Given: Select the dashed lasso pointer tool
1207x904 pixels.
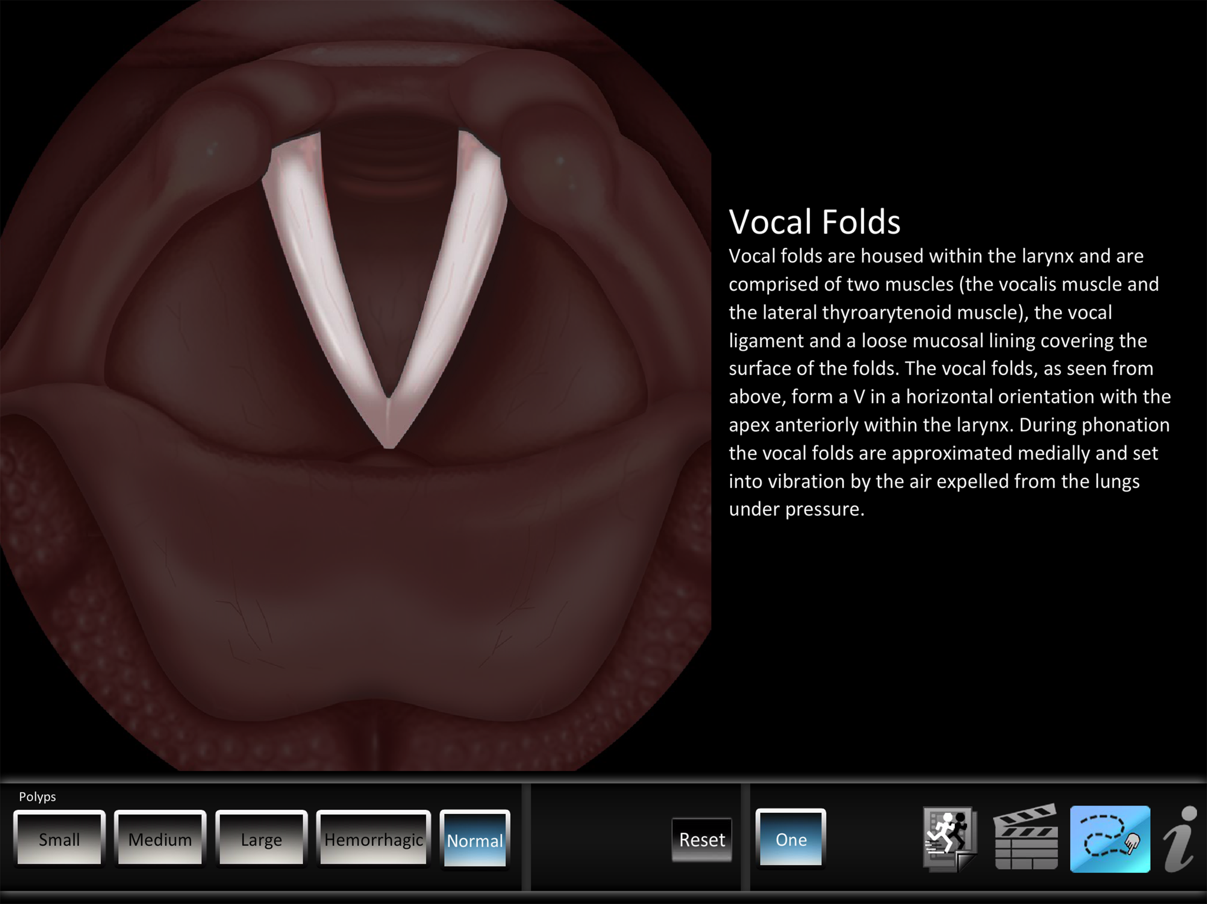Looking at the screenshot, I should [1110, 839].
